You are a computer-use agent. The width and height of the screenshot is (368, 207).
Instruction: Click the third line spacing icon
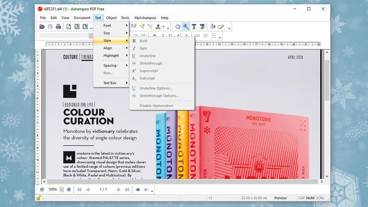[x=214, y=36]
